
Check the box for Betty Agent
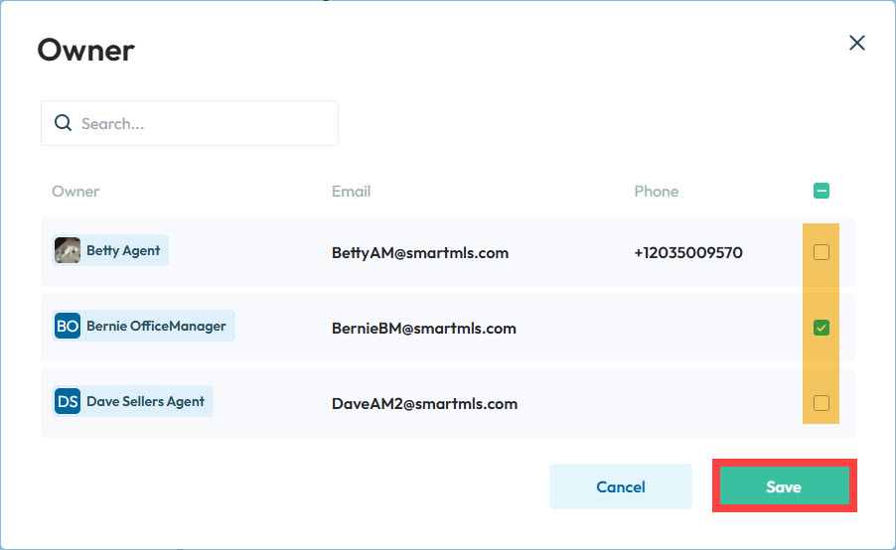coord(821,252)
